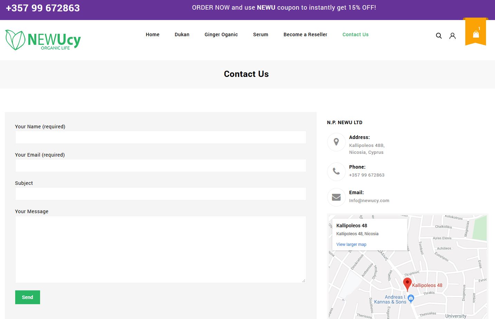Click the View larger map link
This screenshot has width=495, height=319.
[x=351, y=245]
